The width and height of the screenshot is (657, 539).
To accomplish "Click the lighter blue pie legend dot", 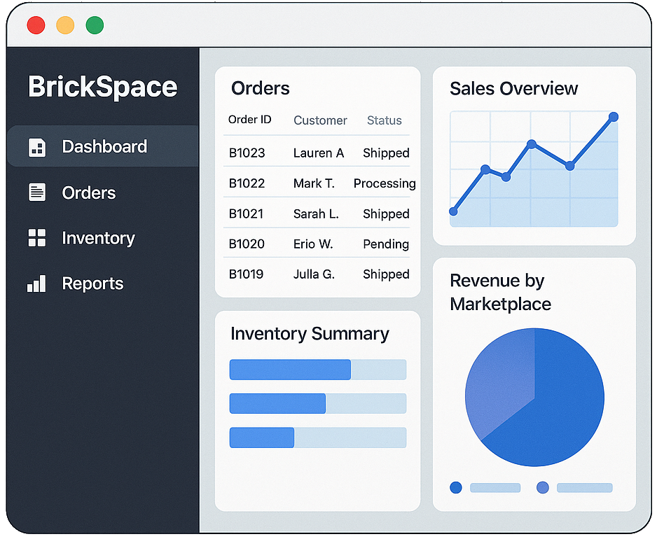I will click(542, 488).
